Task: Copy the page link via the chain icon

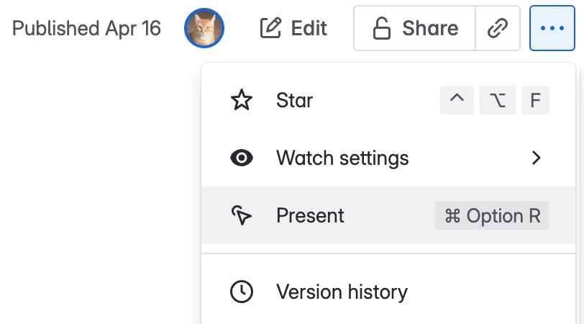Action: click(x=498, y=28)
